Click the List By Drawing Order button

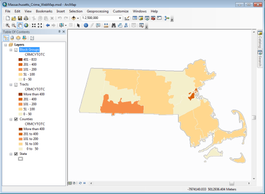6,38
